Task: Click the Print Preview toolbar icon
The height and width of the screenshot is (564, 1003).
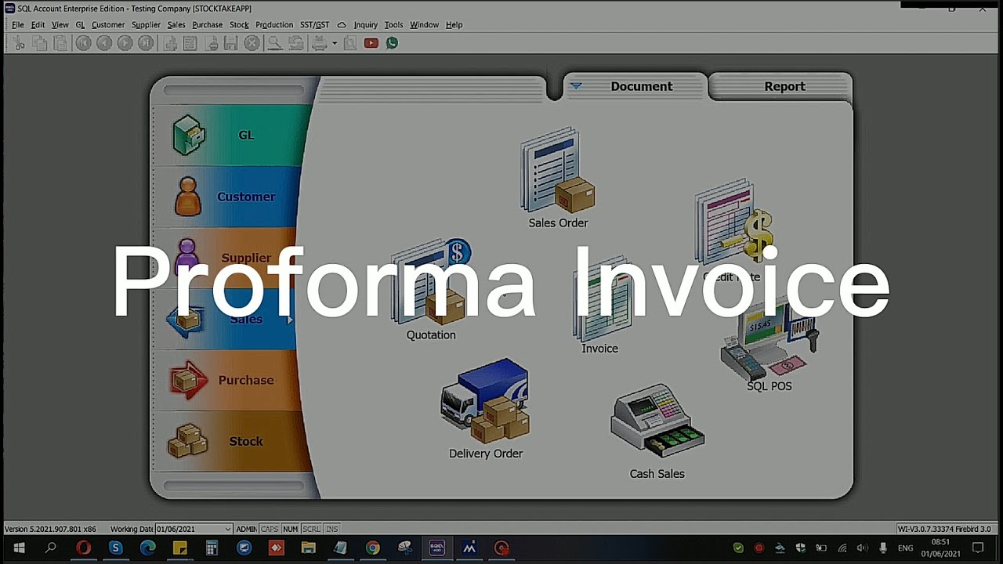Action: pos(349,43)
